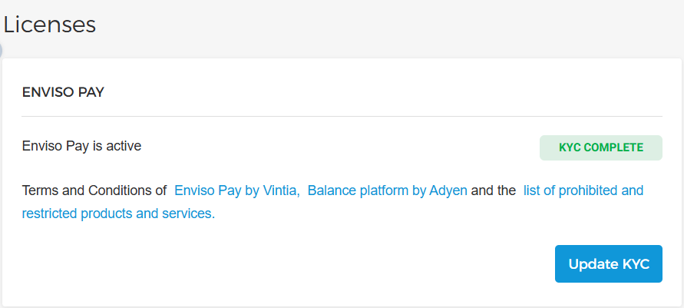
Task: Click the 'and the' text between links
Action: [x=494, y=190]
